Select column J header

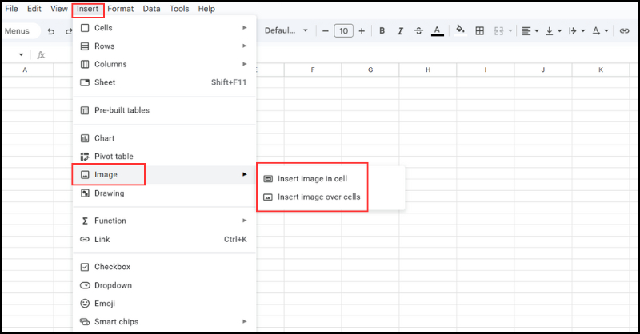point(543,70)
